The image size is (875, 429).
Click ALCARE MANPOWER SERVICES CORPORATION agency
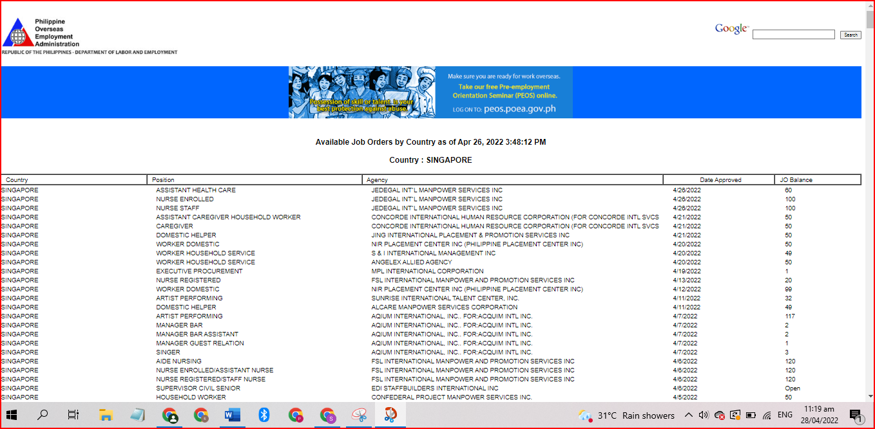(x=445, y=307)
